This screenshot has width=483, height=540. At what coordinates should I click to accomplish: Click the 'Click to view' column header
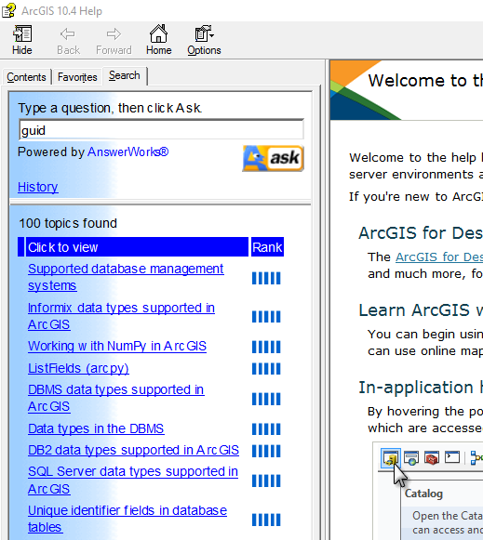point(137,247)
